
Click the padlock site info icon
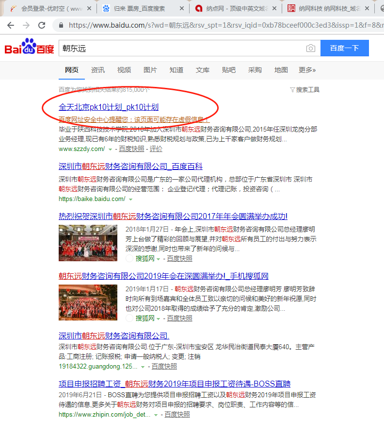tap(61, 25)
